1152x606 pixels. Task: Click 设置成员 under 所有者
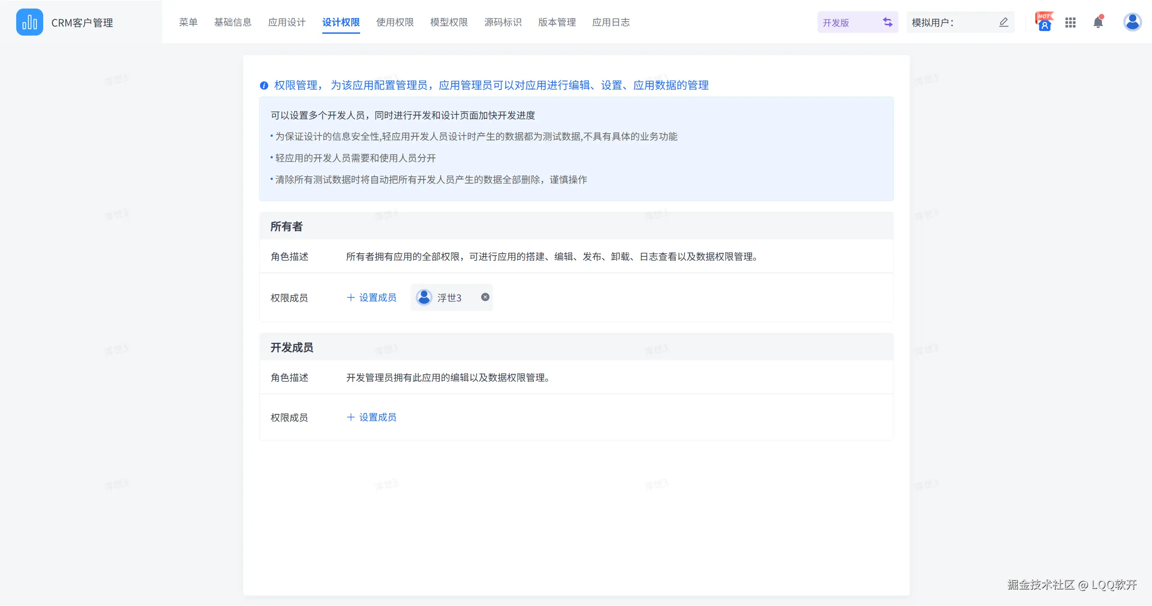coord(372,297)
